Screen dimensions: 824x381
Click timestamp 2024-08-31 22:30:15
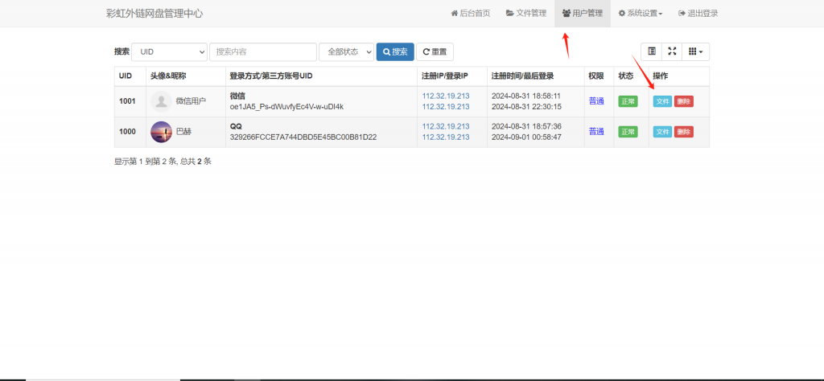point(526,107)
